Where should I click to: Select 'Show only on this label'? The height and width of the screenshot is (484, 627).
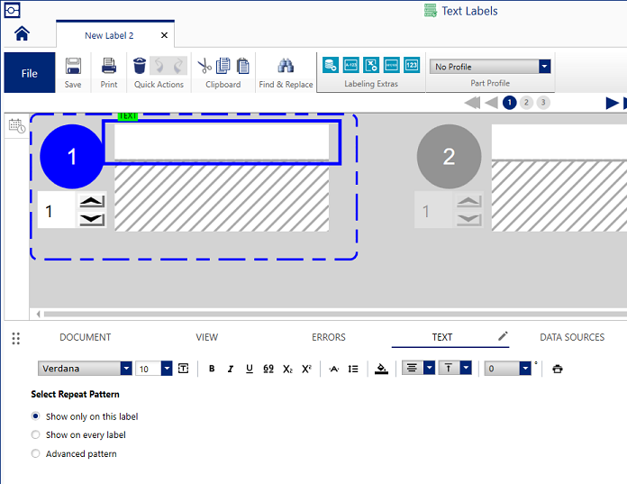click(x=36, y=416)
